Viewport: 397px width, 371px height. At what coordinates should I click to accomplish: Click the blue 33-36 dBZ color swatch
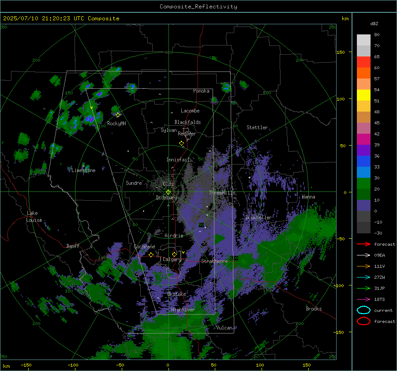coord(363,161)
